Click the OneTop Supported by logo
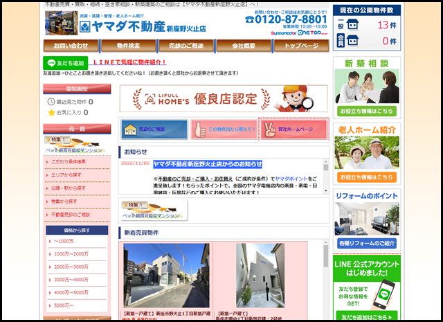This screenshot has width=443, height=322. [x=299, y=33]
